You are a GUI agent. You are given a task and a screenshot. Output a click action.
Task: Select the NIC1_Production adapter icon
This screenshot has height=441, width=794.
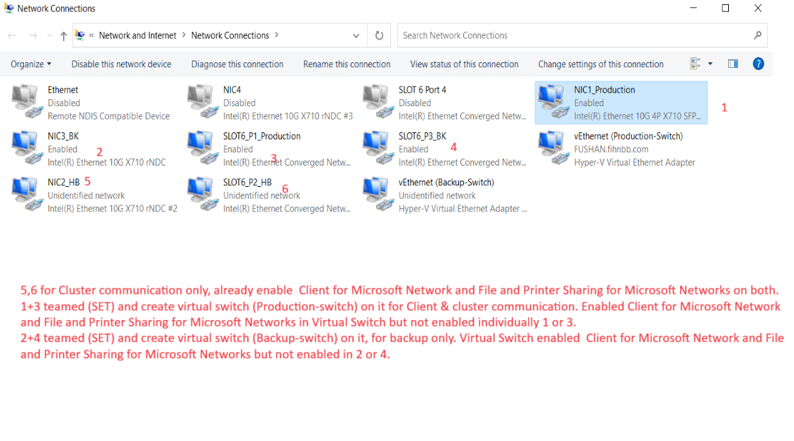(553, 102)
